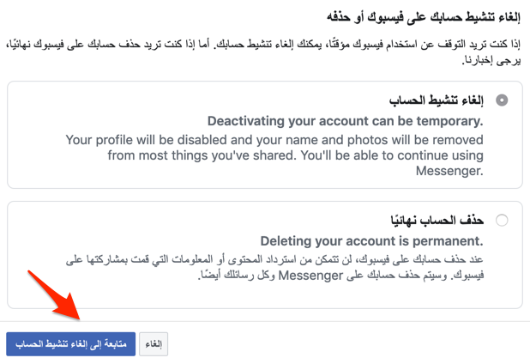Click the إلغاء تنشيط الحساب option label
Viewport: 530px width, 364px height.
point(436,100)
